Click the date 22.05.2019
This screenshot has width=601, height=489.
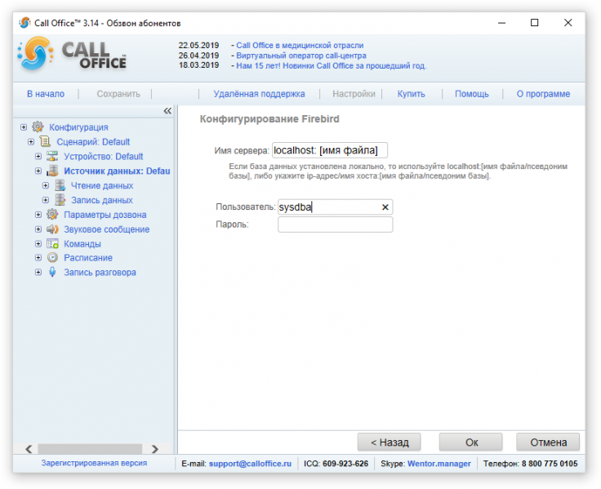pyautogui.click(x=198, y=45)
